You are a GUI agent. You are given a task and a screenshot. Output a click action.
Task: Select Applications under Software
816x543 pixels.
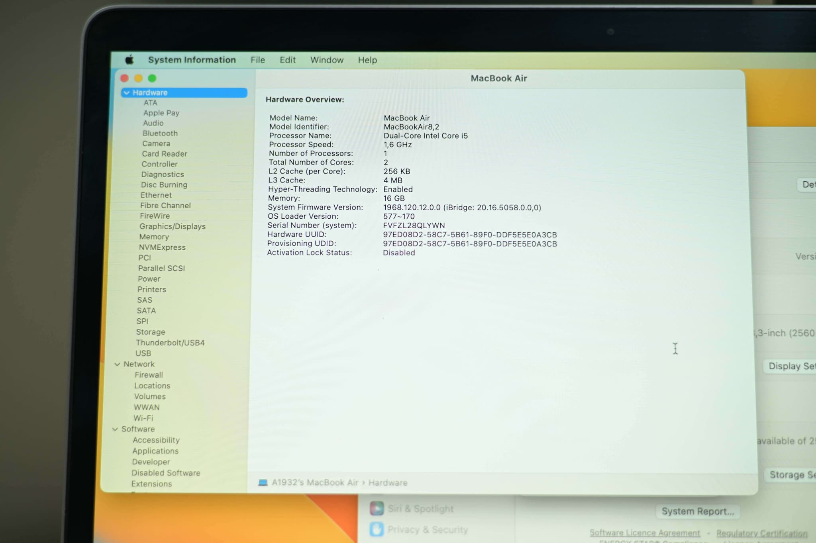(155, 451)
